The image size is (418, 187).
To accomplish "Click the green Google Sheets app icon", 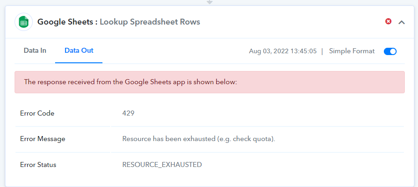I will pos(24,22).
